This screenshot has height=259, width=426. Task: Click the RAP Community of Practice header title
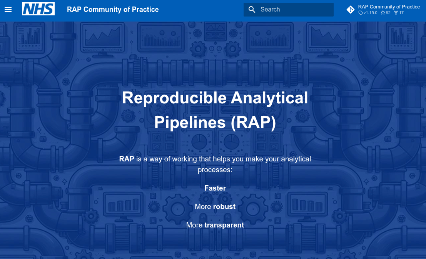click(113, 9)
